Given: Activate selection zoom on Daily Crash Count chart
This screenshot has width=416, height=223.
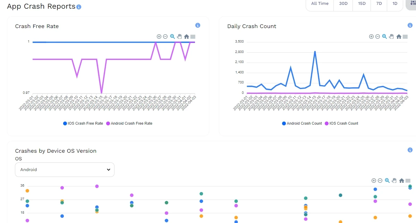Looking at the screenshot, I should pyautogui.click(x=384, y=37).
